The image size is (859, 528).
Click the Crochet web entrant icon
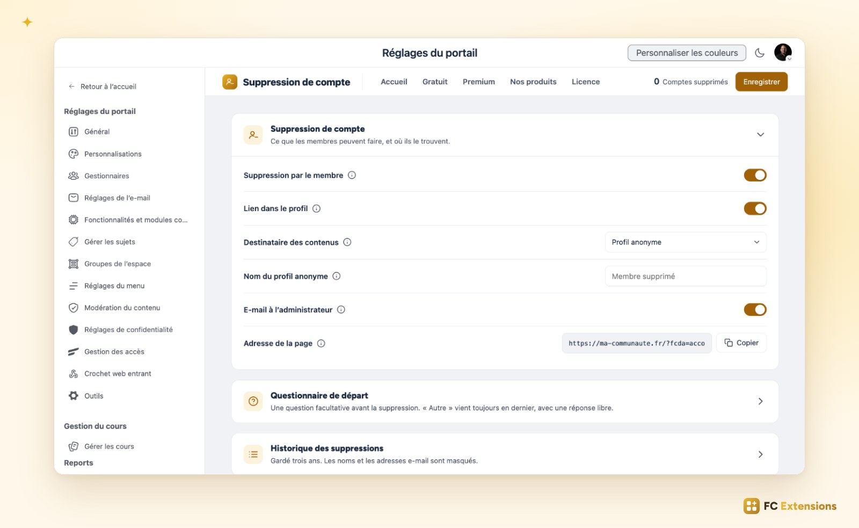point(74,374)
